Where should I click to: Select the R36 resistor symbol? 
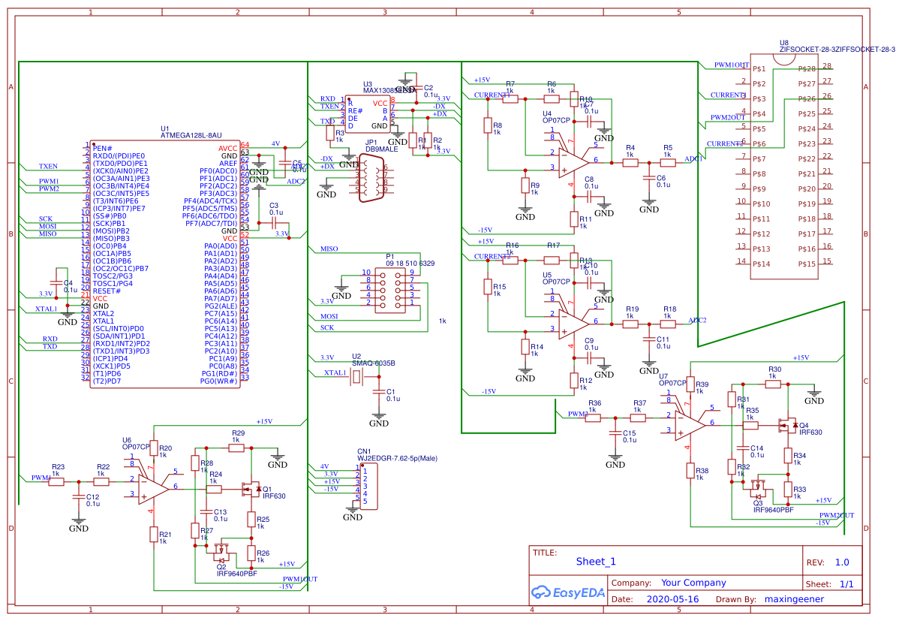pos(594,418)
